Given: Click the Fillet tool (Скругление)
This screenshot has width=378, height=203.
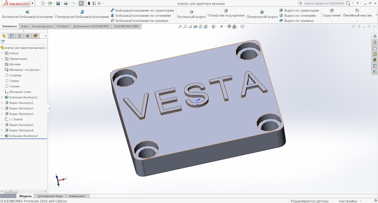Looking at the screenshot, I should coord(332,13).
